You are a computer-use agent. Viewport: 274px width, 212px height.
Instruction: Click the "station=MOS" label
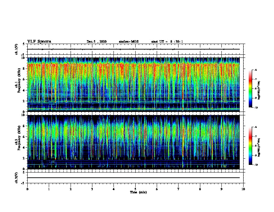(x=129, y=42)
